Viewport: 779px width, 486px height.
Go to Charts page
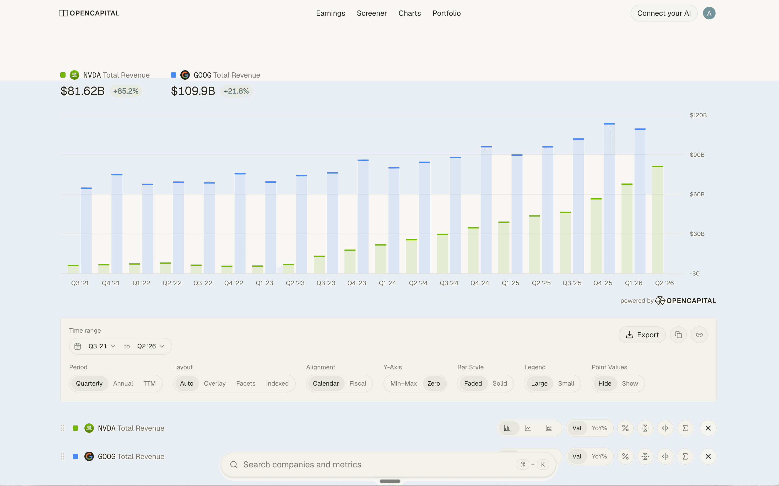tap(409, 13)
